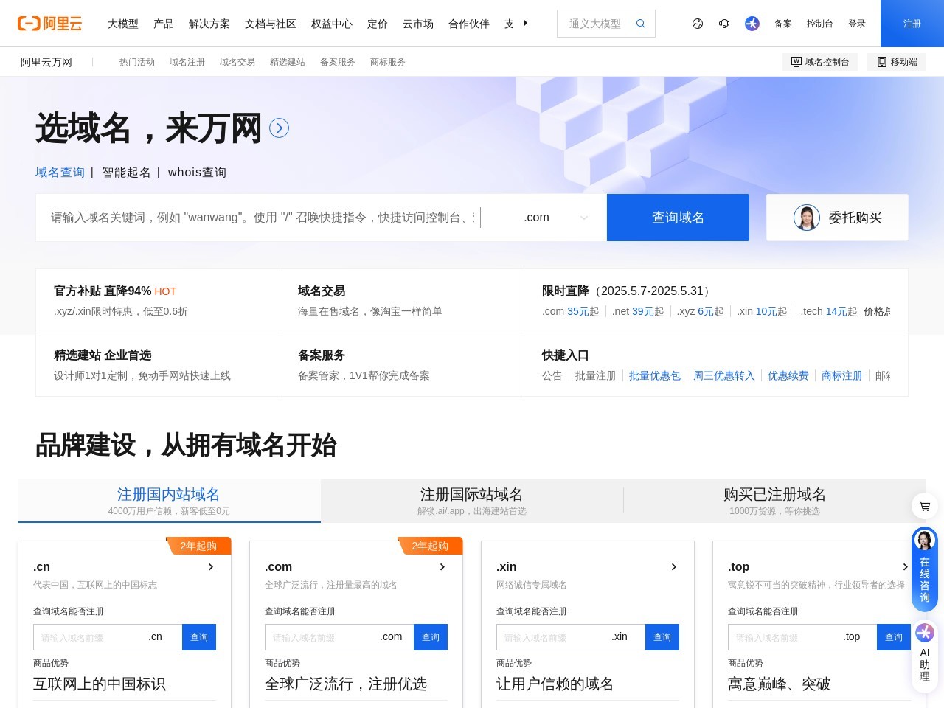Expand more nav items with the right arrow
944x708 pixels.
[526, 24]
